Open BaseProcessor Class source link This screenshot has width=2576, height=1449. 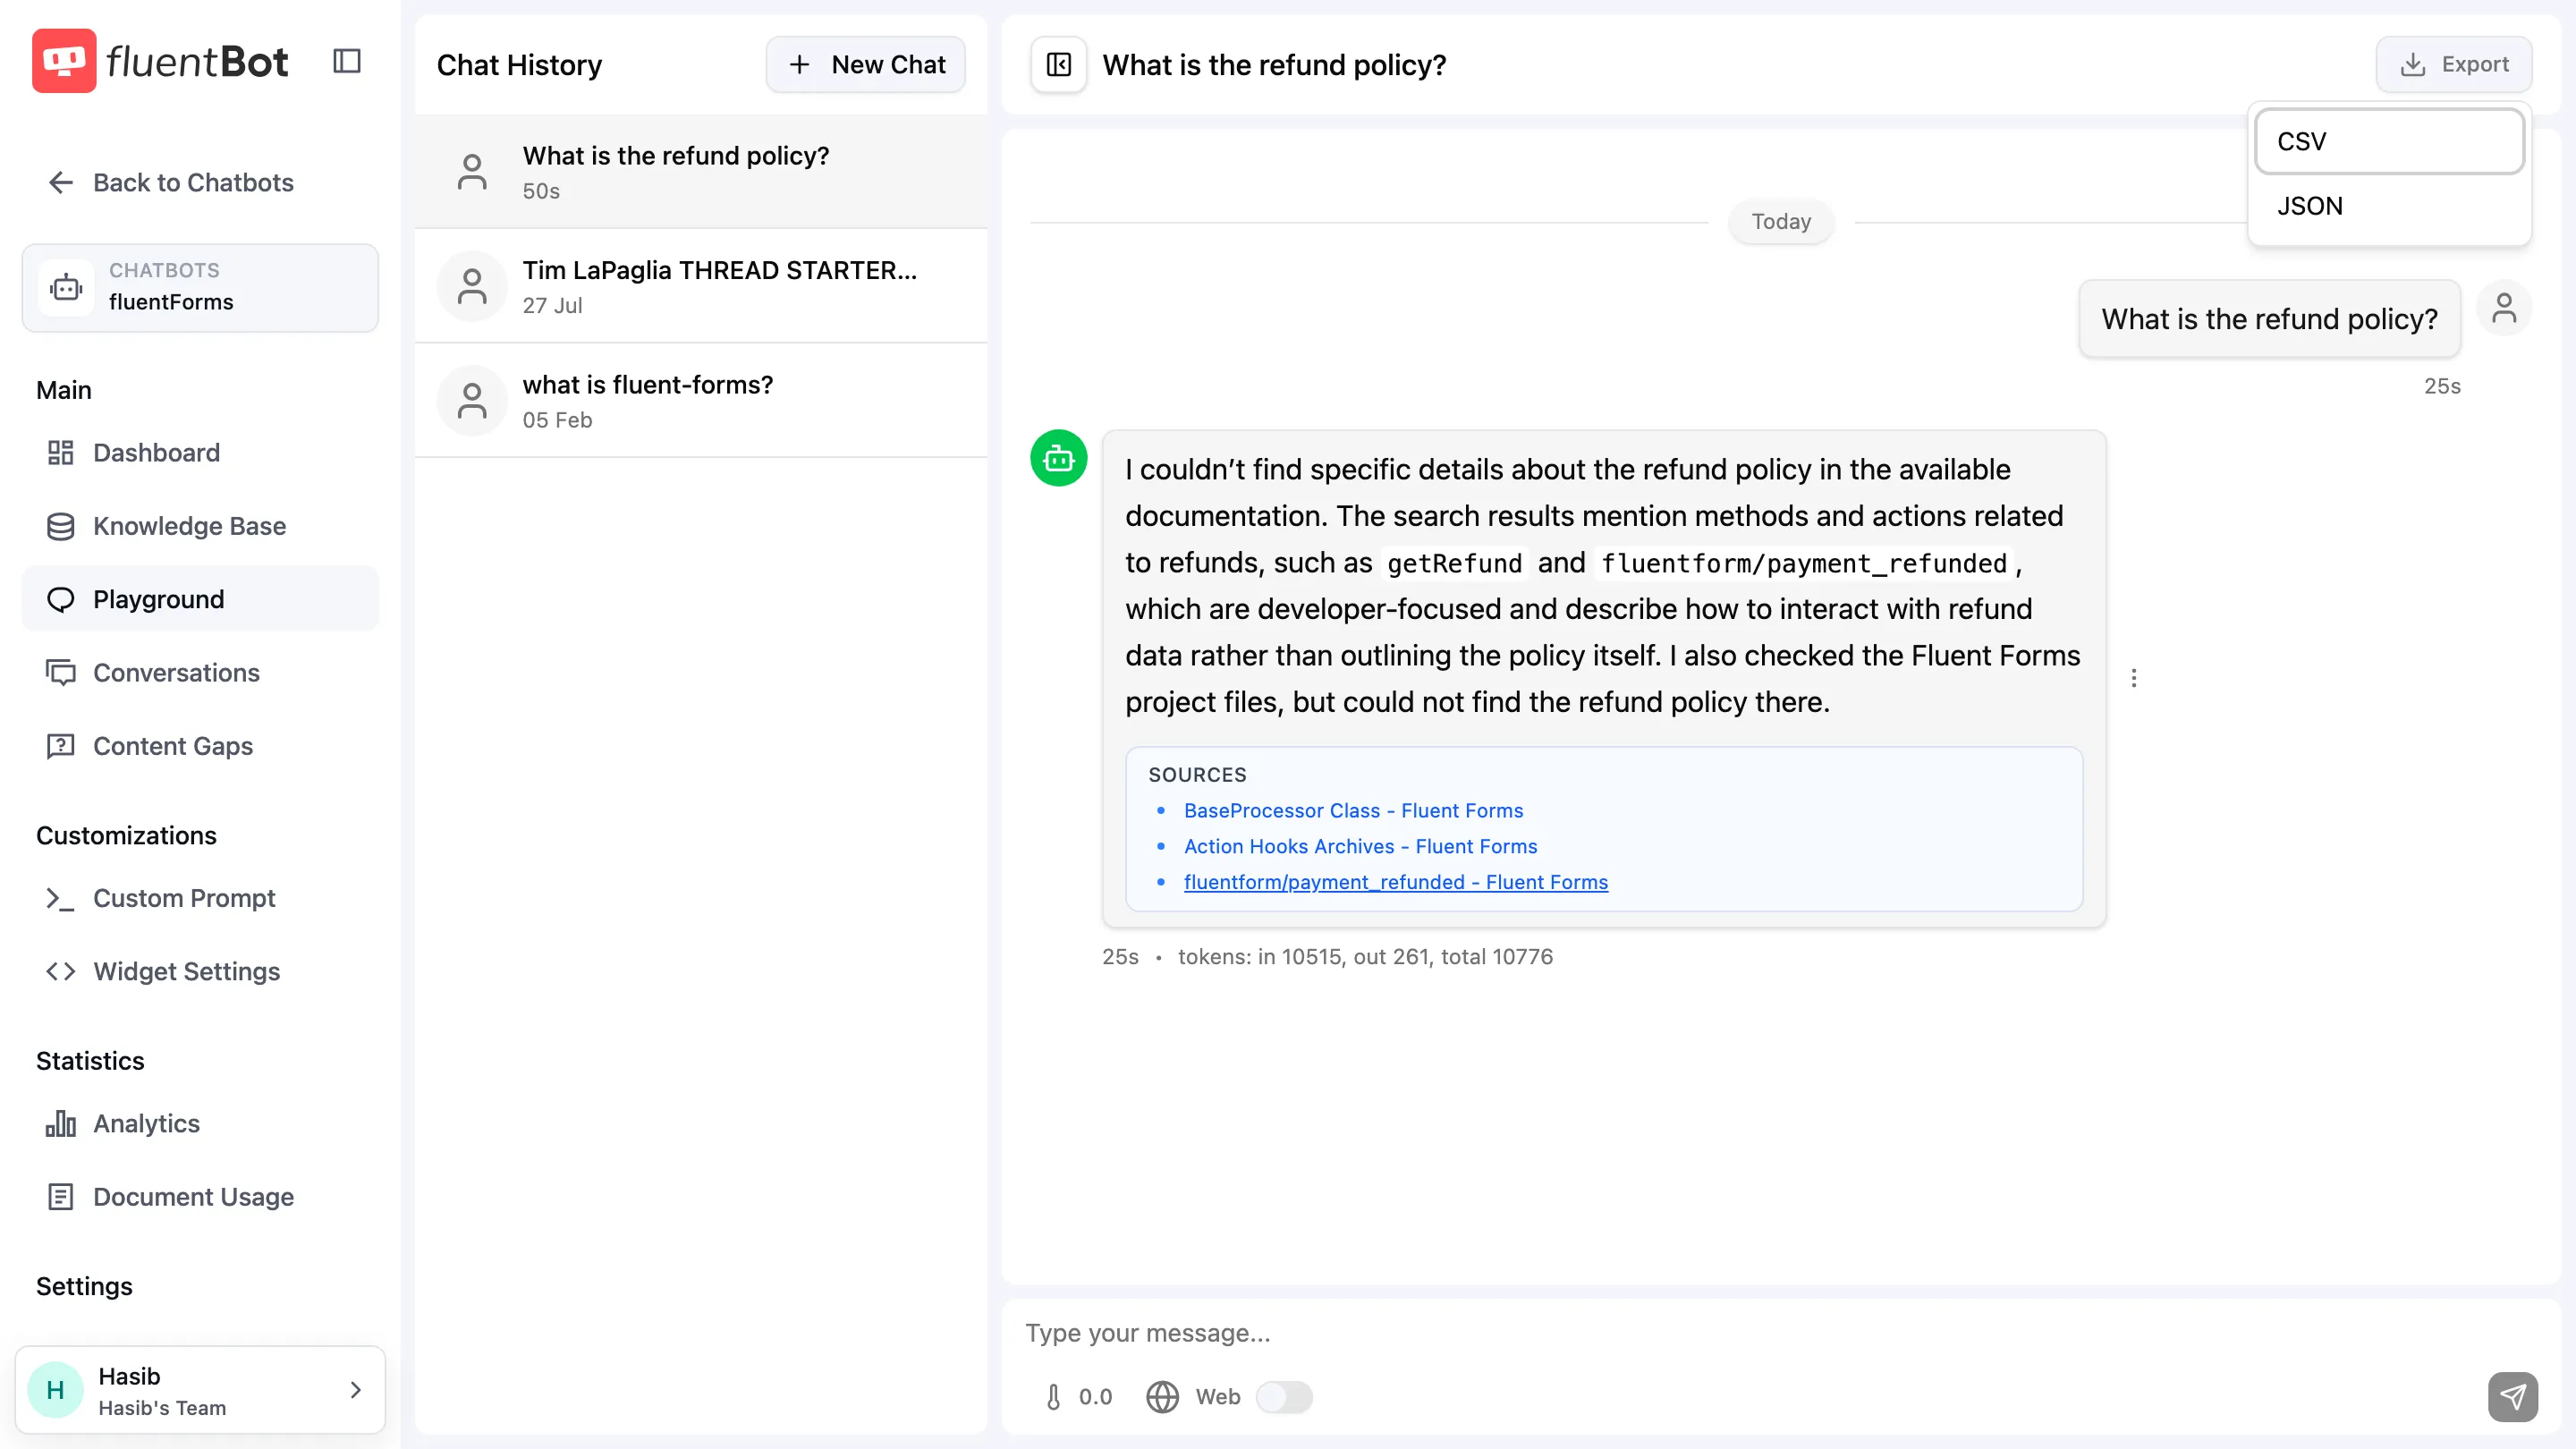click(x=1353, y=810)
